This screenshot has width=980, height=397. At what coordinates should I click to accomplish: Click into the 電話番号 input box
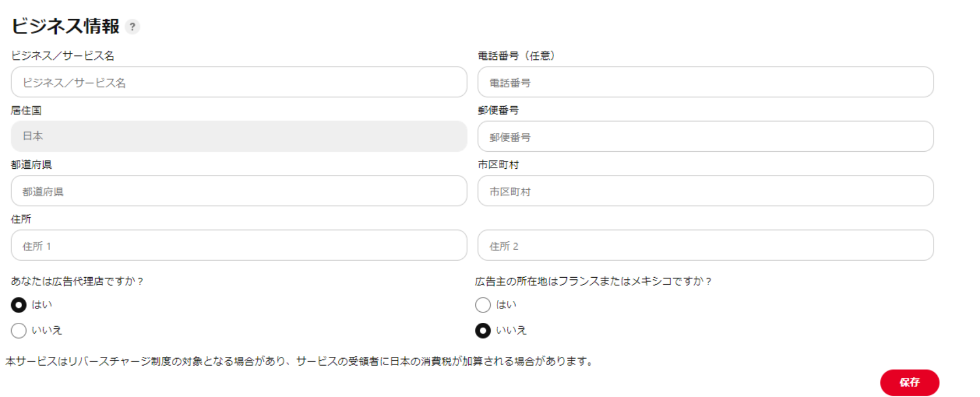(x=706, y=82)
